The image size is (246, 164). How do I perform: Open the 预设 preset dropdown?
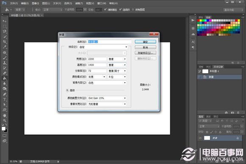(x=103, y=47)
